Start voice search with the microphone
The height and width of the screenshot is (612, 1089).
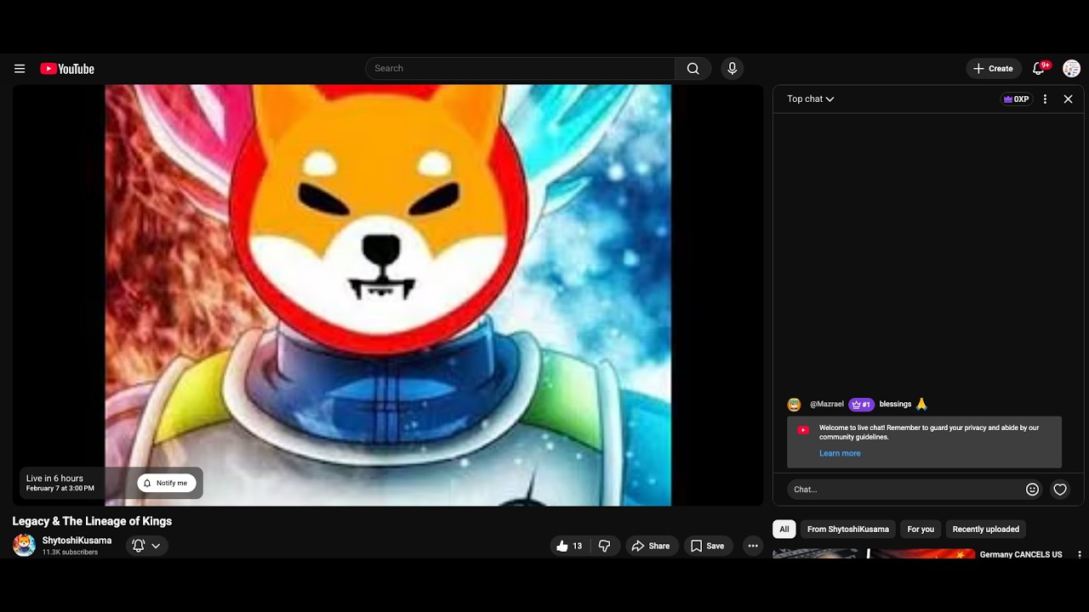click(732, 69)
